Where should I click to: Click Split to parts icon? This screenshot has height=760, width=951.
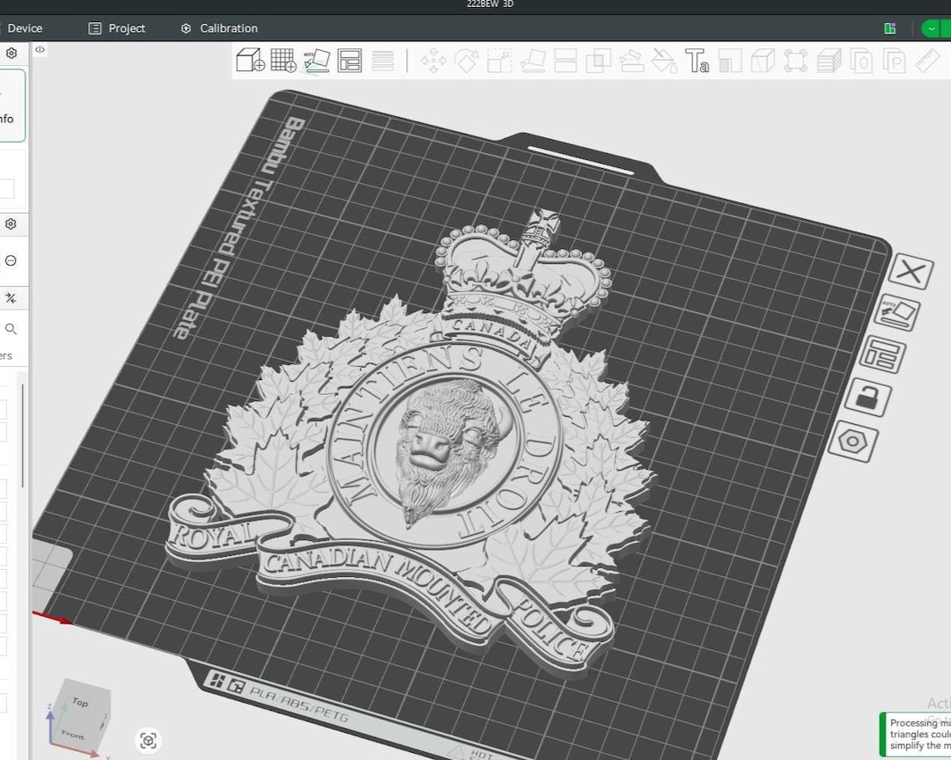pyautogui.click(x=894, y=62)
